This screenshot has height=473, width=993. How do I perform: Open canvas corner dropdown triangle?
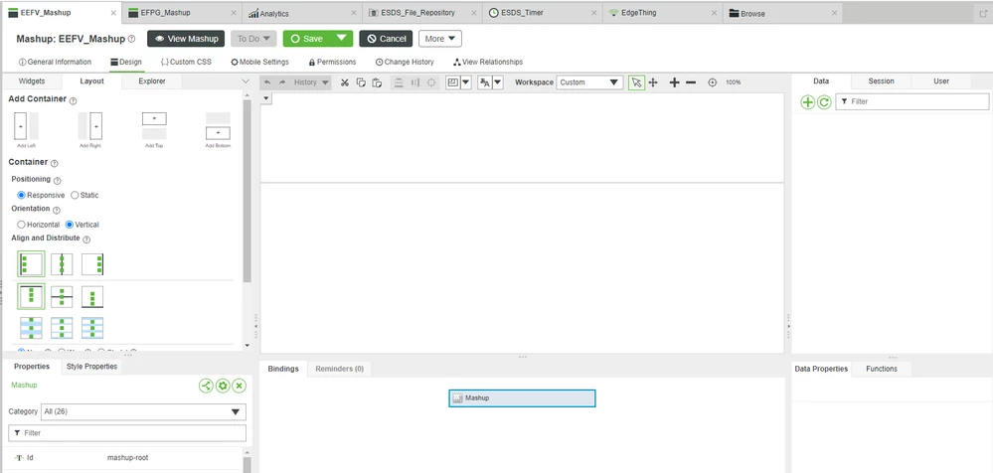pos(266,98)
